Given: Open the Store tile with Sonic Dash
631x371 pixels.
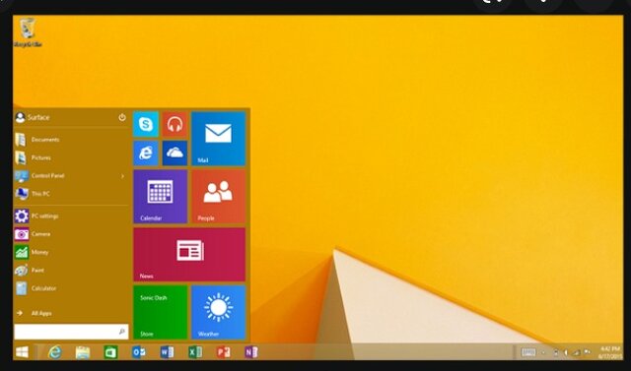Looking at the screenshot, I should pos(160,312).
